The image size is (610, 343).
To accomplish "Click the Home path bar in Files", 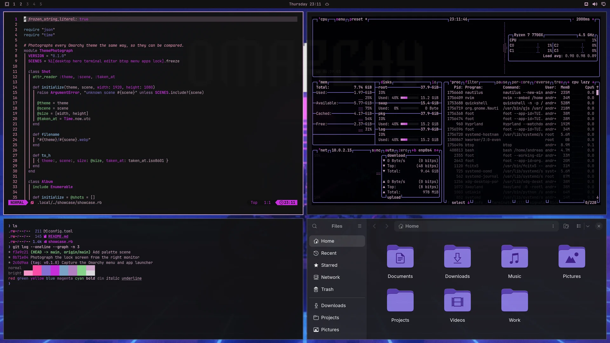I will (x=476, y=226).
